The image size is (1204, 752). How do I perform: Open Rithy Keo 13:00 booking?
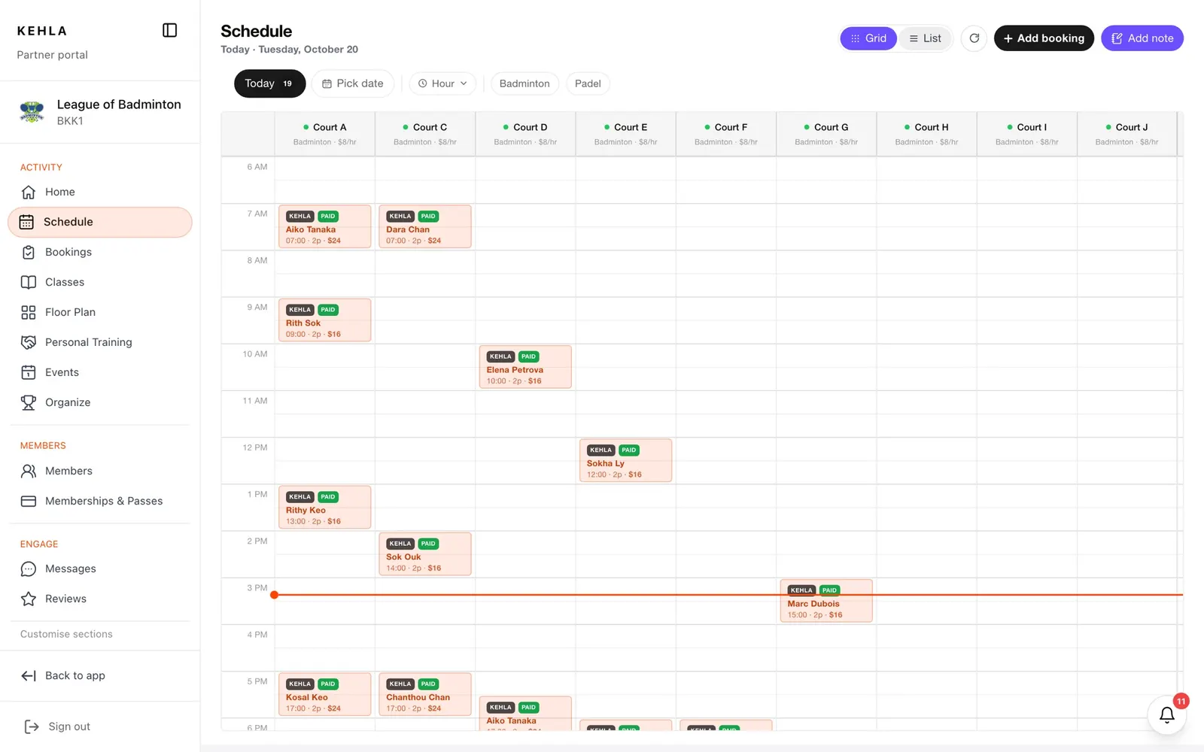[x=324, y=507]
